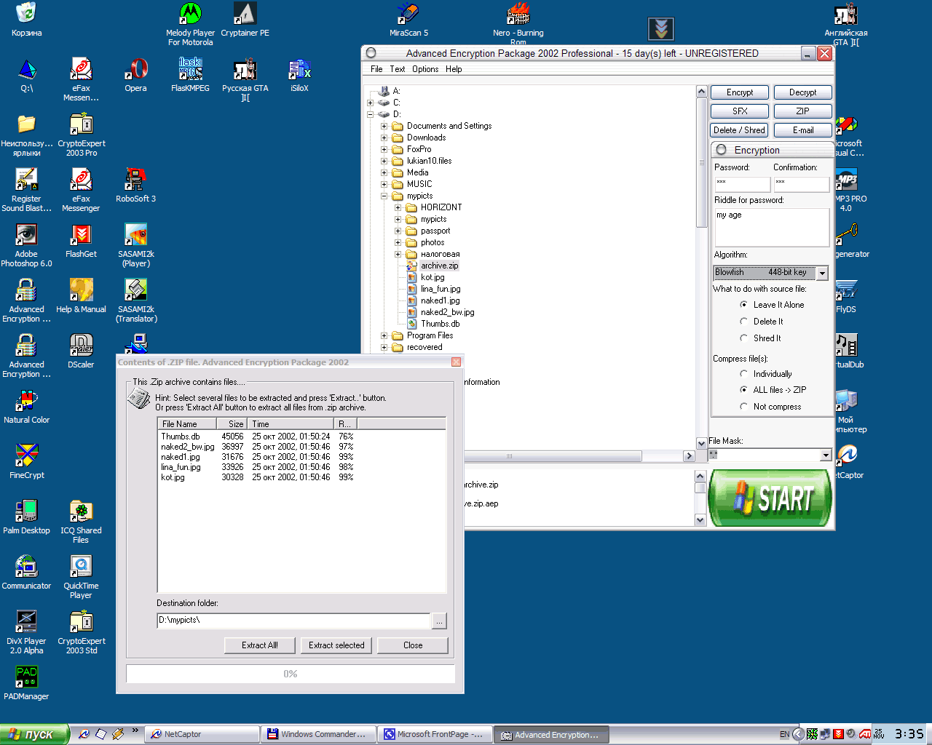Launch MiraScan 5 from desktop
Screen dimensions: 932x745
tap(408, 20)
